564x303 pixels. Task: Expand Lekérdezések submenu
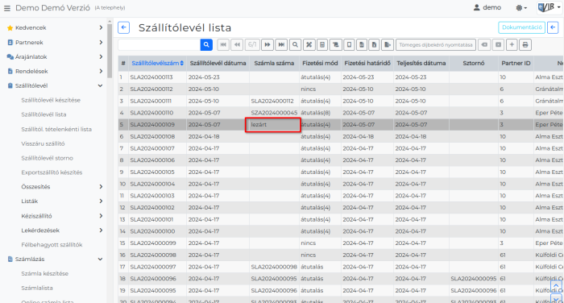click(62, 230)
